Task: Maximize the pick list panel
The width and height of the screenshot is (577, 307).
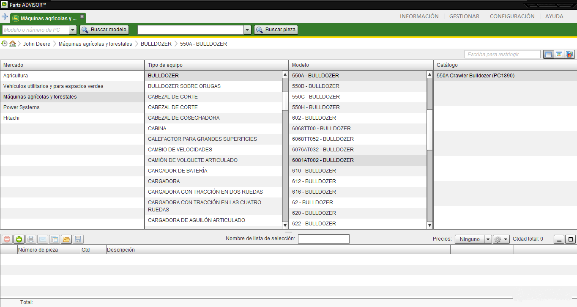Action: pos(571,239)
